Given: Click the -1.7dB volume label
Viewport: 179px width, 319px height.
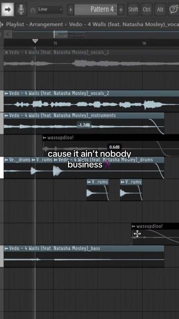Looking at the screenshot, I should click(84, 125).
